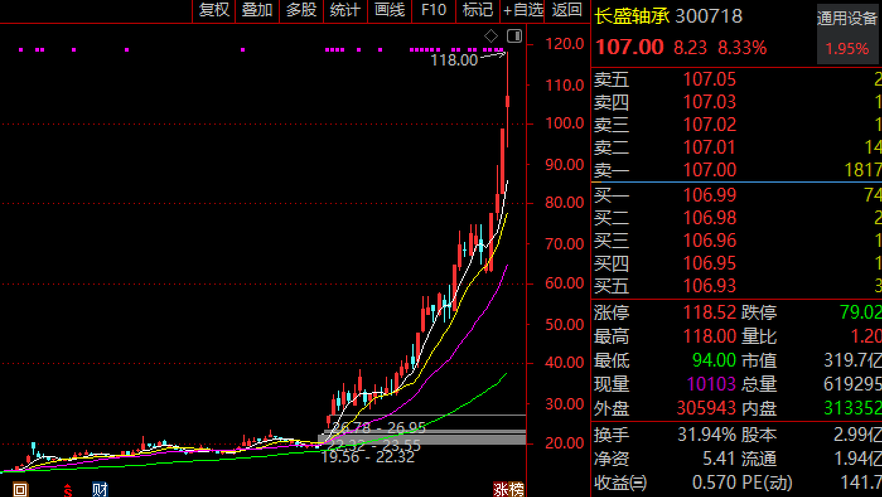882x497 pixels.
Task: Click the 涨 icon at chart bottom
Action: tap(501, 489)
